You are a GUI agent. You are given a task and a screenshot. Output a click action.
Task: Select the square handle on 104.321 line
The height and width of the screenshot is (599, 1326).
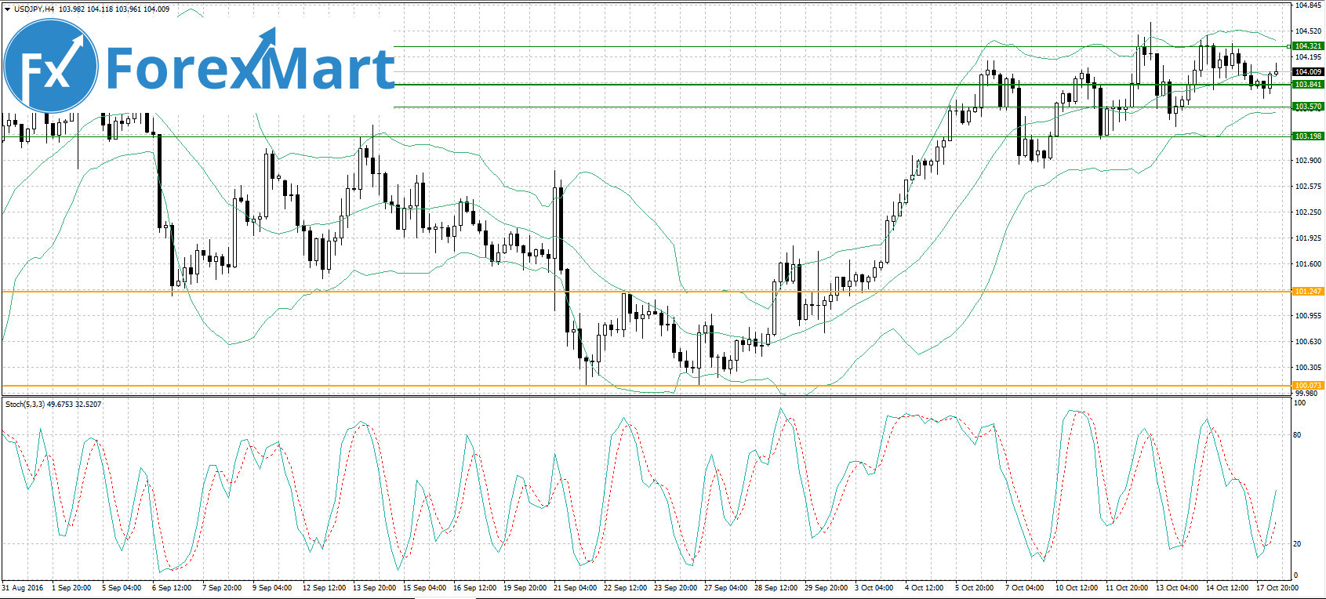pyautogui.click(x=1290, y=46)
